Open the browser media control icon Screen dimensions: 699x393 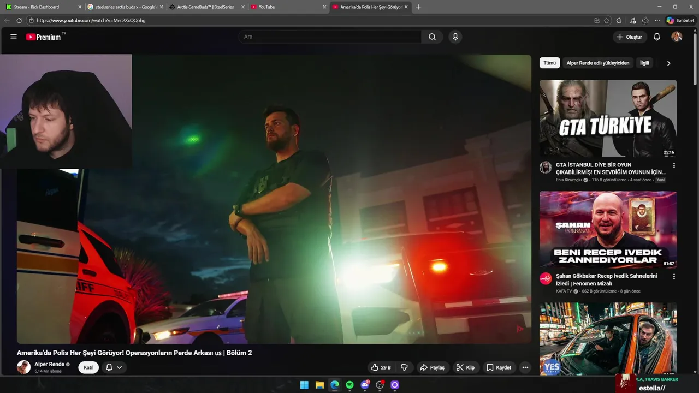coord(632,20)
